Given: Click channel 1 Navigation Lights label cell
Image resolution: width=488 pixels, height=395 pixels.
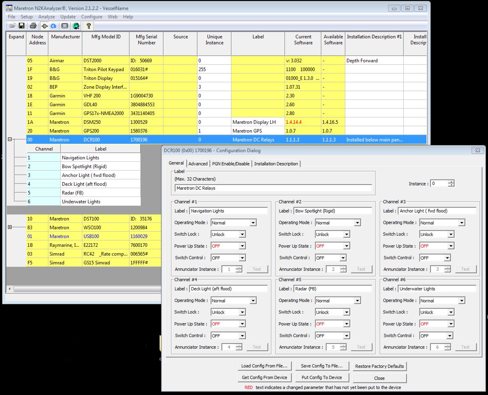Looking at the screenshot, I should click(100, 158).
